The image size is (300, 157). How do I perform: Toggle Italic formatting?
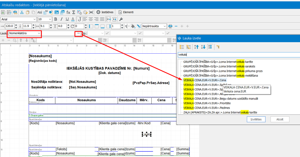61,19
